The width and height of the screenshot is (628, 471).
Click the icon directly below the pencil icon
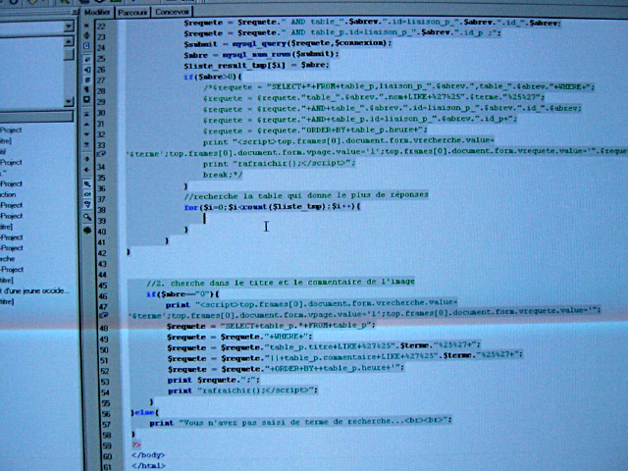(86, 194)
